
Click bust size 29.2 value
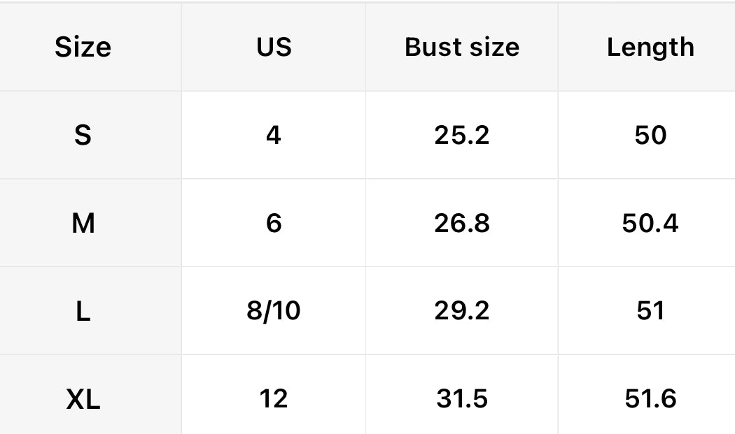[x=462, y=311]
